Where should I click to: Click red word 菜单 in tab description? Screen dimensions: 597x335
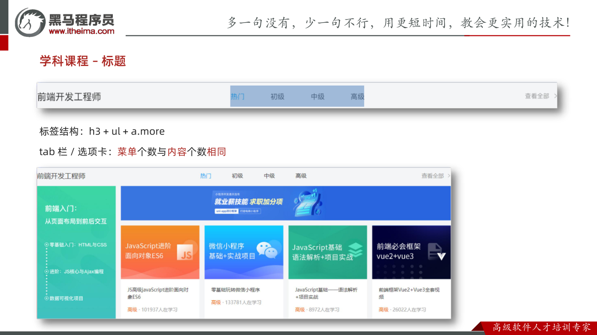(x=127, y=152)
